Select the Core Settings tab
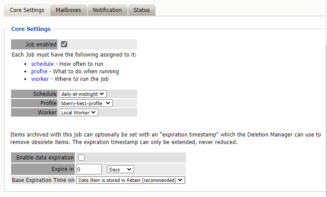Viewport: 327px width, 197px height. point(27,10)
